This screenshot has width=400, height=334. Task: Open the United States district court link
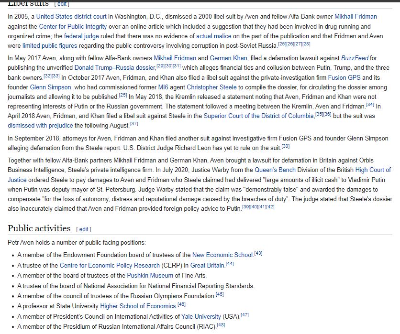(x=71, y=17)
